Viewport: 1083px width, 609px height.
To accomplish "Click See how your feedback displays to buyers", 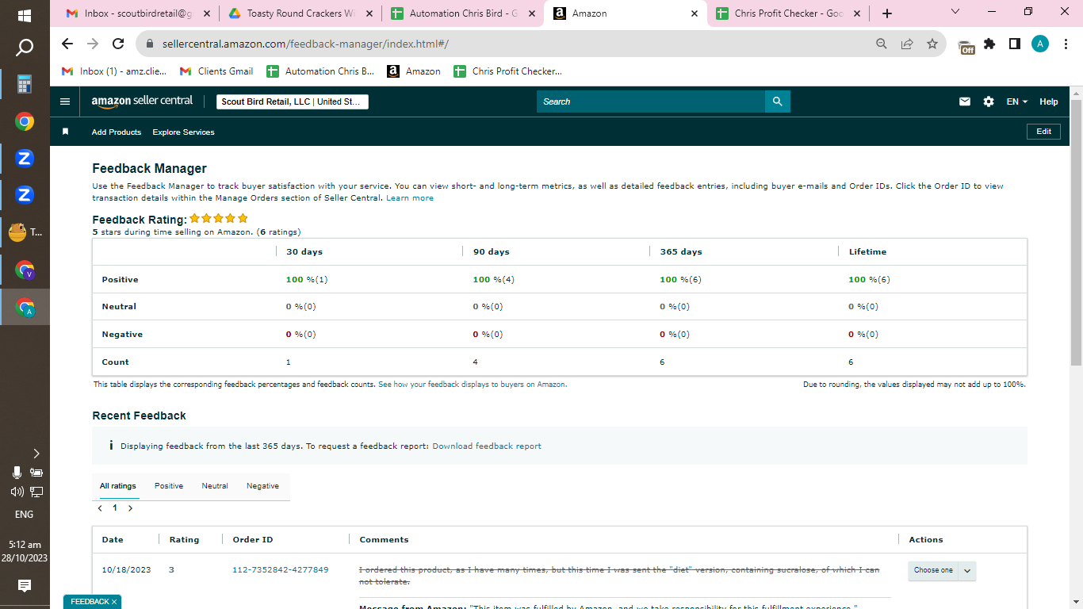I will pyautogui.click(x=472, y=385).
